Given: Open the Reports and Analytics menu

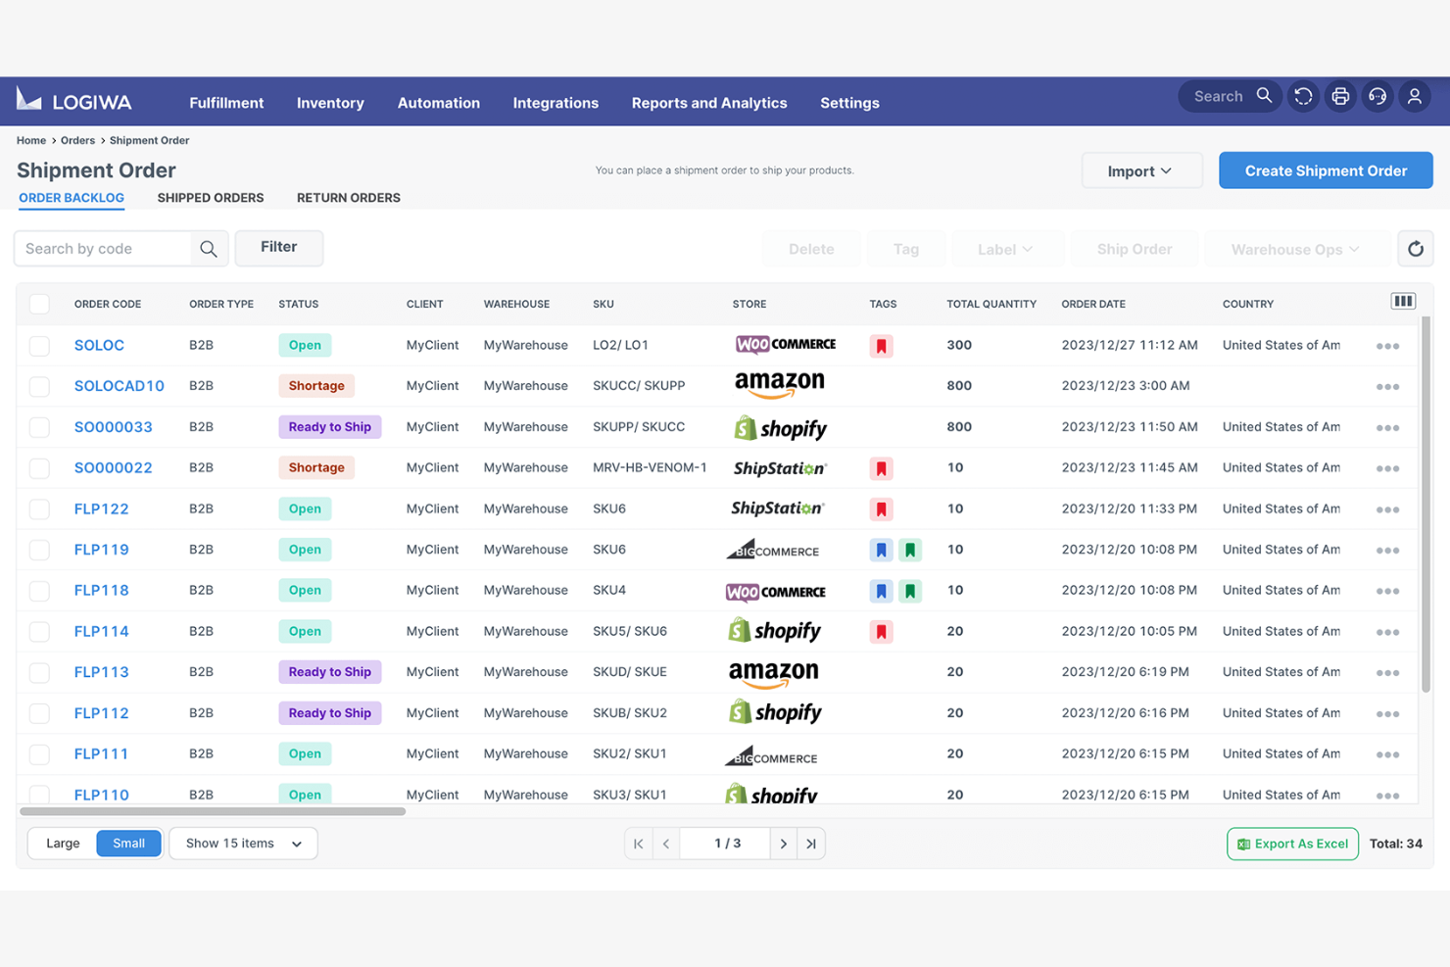Looking at the screenshot, I should coord(708,102).
